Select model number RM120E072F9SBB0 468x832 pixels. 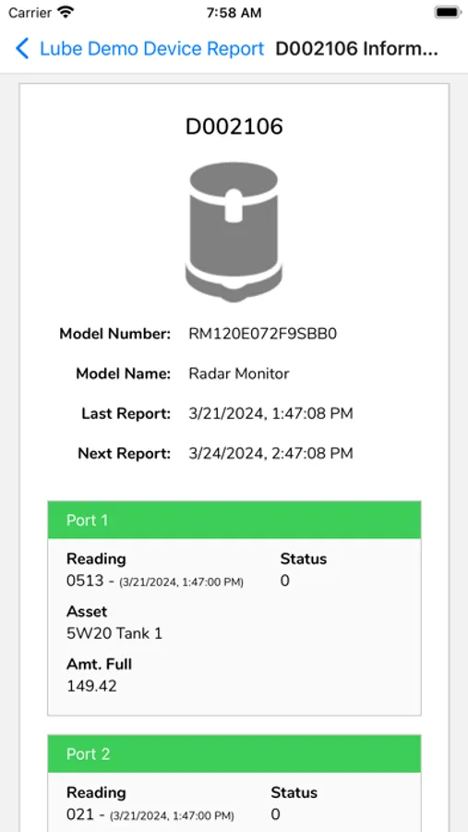[263, 334]
